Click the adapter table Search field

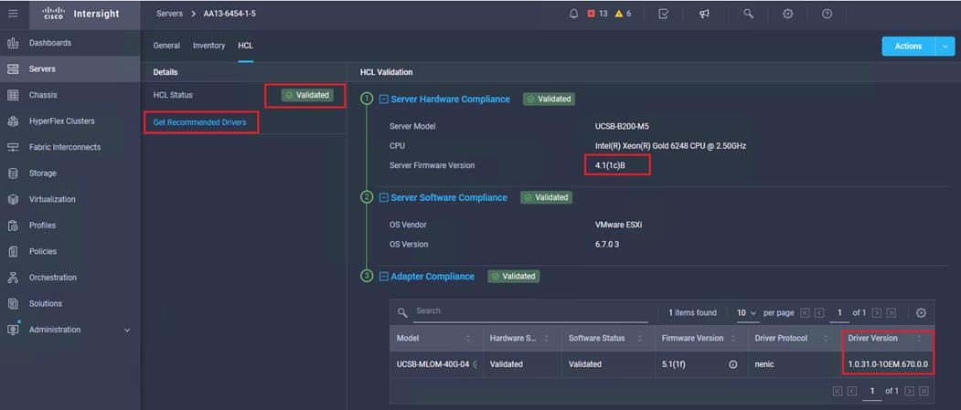tap(530, 311)
